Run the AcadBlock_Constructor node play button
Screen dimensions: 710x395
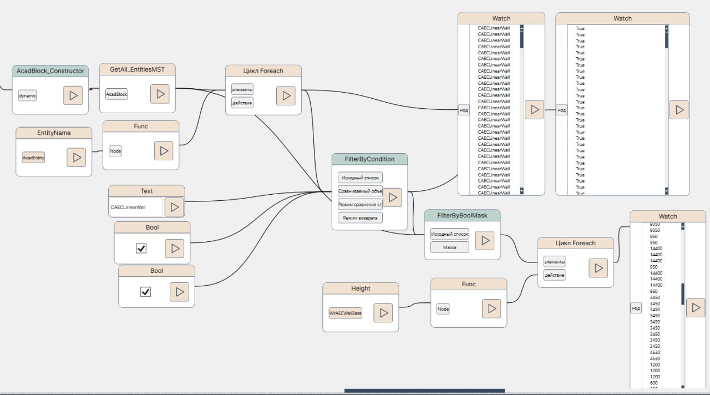[x=73, y=95]
